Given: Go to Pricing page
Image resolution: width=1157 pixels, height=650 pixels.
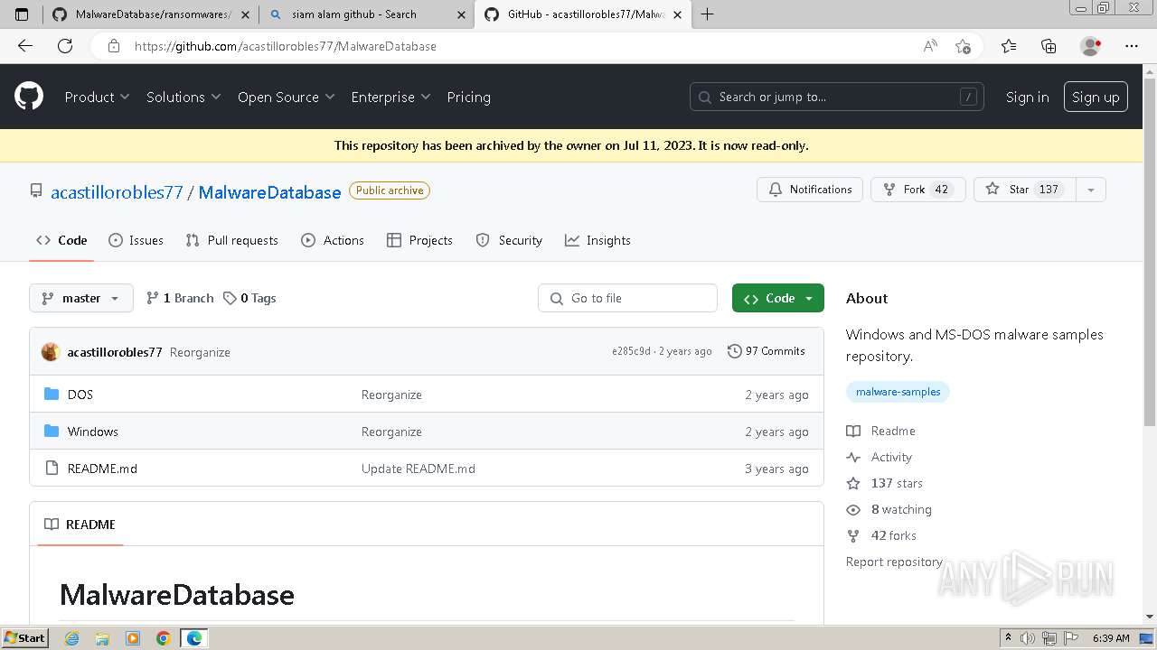Looking at the screenshot, I should (x=468, y=97).
